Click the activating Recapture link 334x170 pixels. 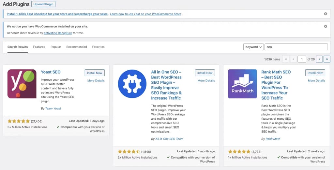coord(58,33)
